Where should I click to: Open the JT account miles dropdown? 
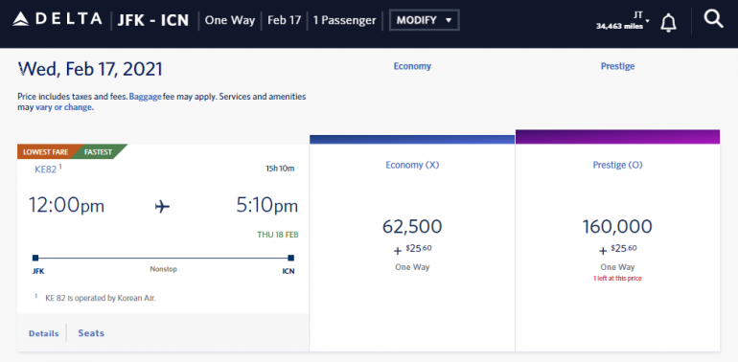point(623,21)
